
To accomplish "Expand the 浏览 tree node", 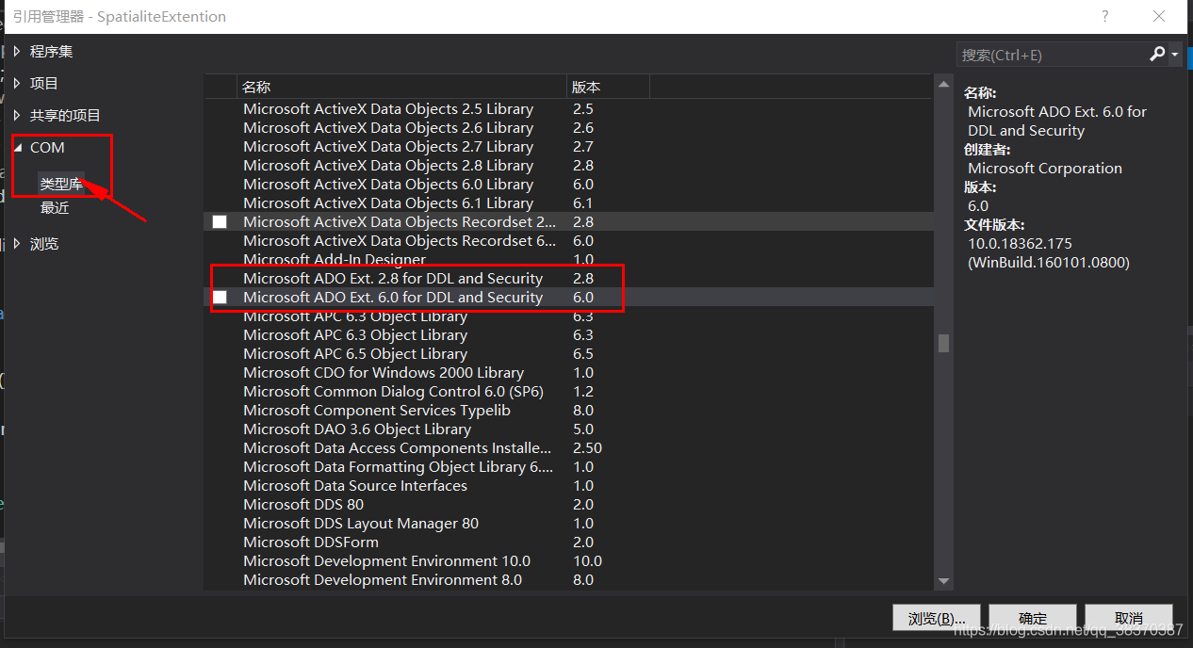I will point(16,243).
